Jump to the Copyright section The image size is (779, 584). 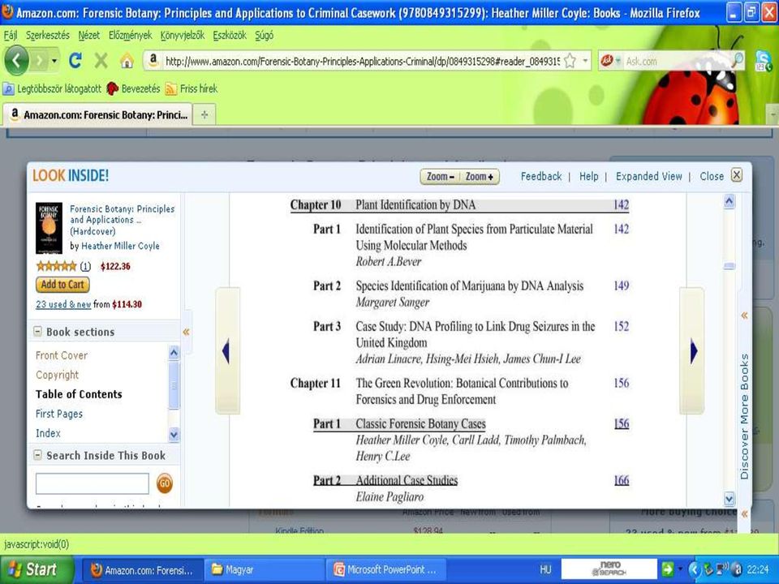point(57,375)
